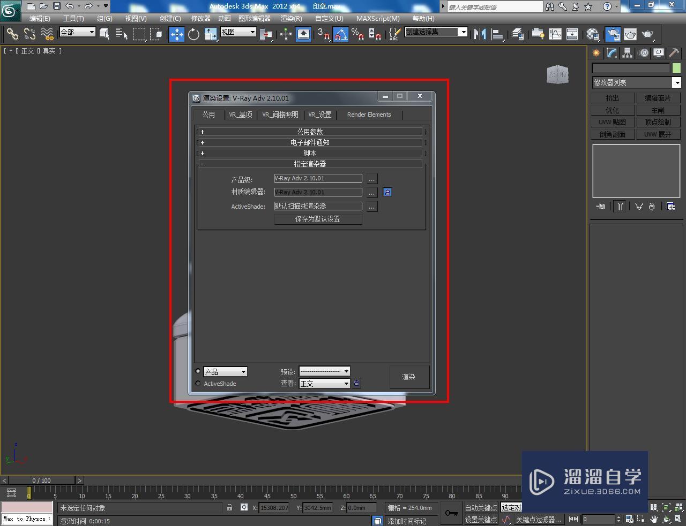Click Select and Manipulate icon
The width and height of the screenshot is (686, 526).
pos(286,34)
